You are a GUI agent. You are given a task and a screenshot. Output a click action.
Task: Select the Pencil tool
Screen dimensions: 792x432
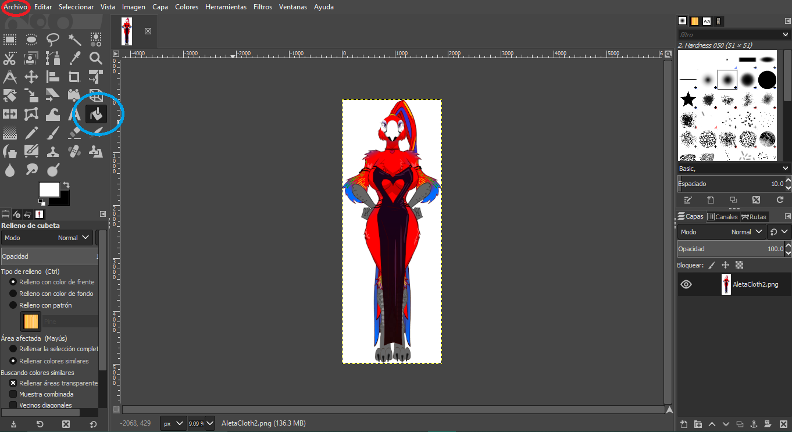point(31,133)
